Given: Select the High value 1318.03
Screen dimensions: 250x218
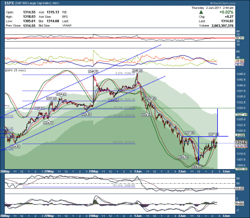Looking at the screenshot, I should 29,17.
